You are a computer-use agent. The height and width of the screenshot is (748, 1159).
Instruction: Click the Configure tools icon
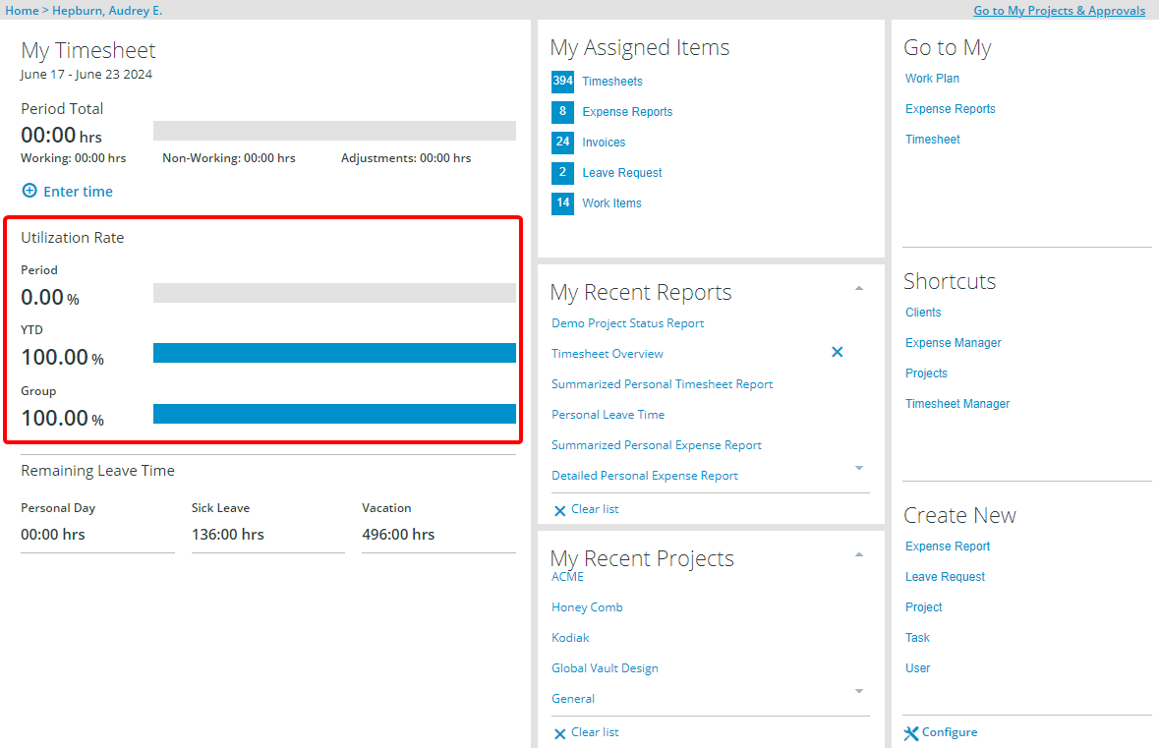pyautogui.click(x=911, y=733)
